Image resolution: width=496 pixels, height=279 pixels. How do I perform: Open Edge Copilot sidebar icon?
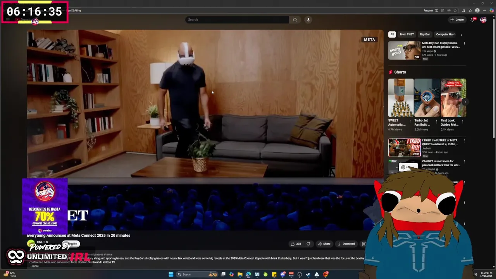click(492, 10)
